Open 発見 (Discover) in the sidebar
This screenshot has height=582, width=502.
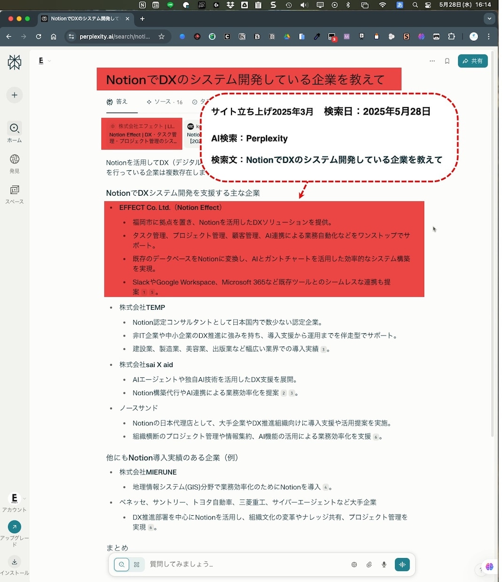(15, 163)
